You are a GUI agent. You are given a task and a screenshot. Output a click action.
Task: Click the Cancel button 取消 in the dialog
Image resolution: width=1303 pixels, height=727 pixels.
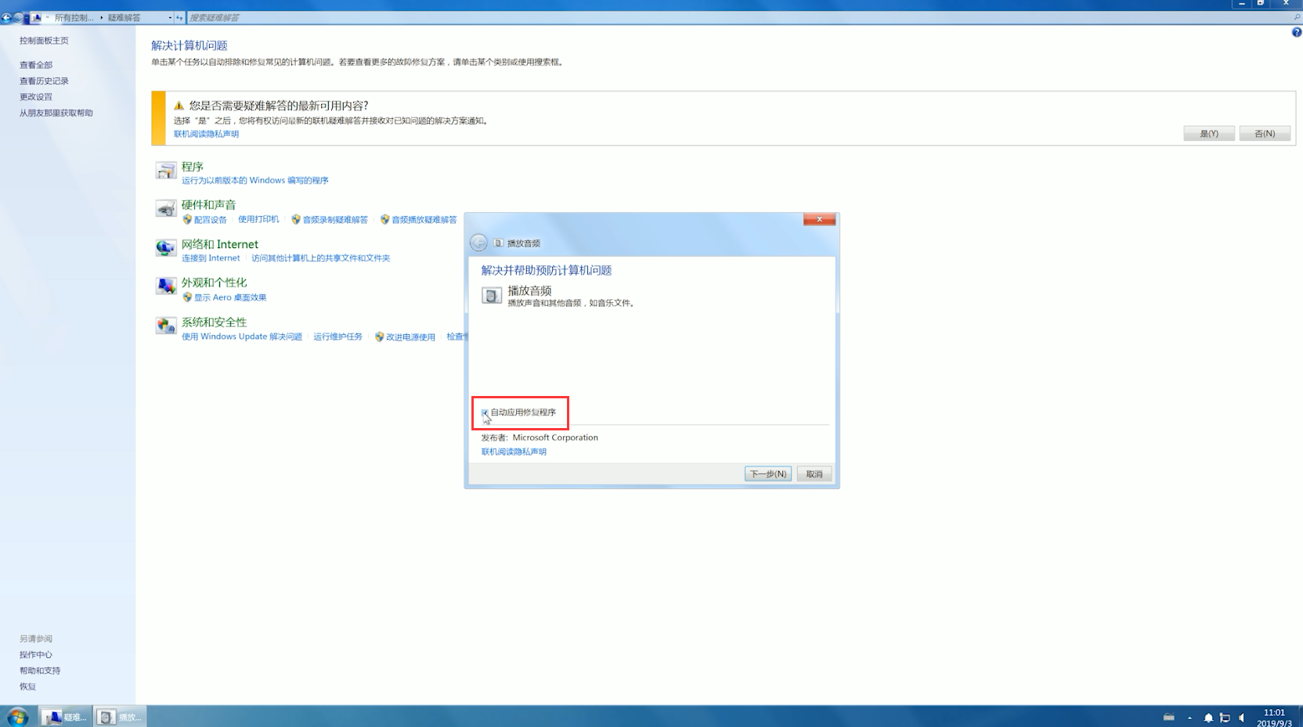pyautogui.click(x=814, y=473)
